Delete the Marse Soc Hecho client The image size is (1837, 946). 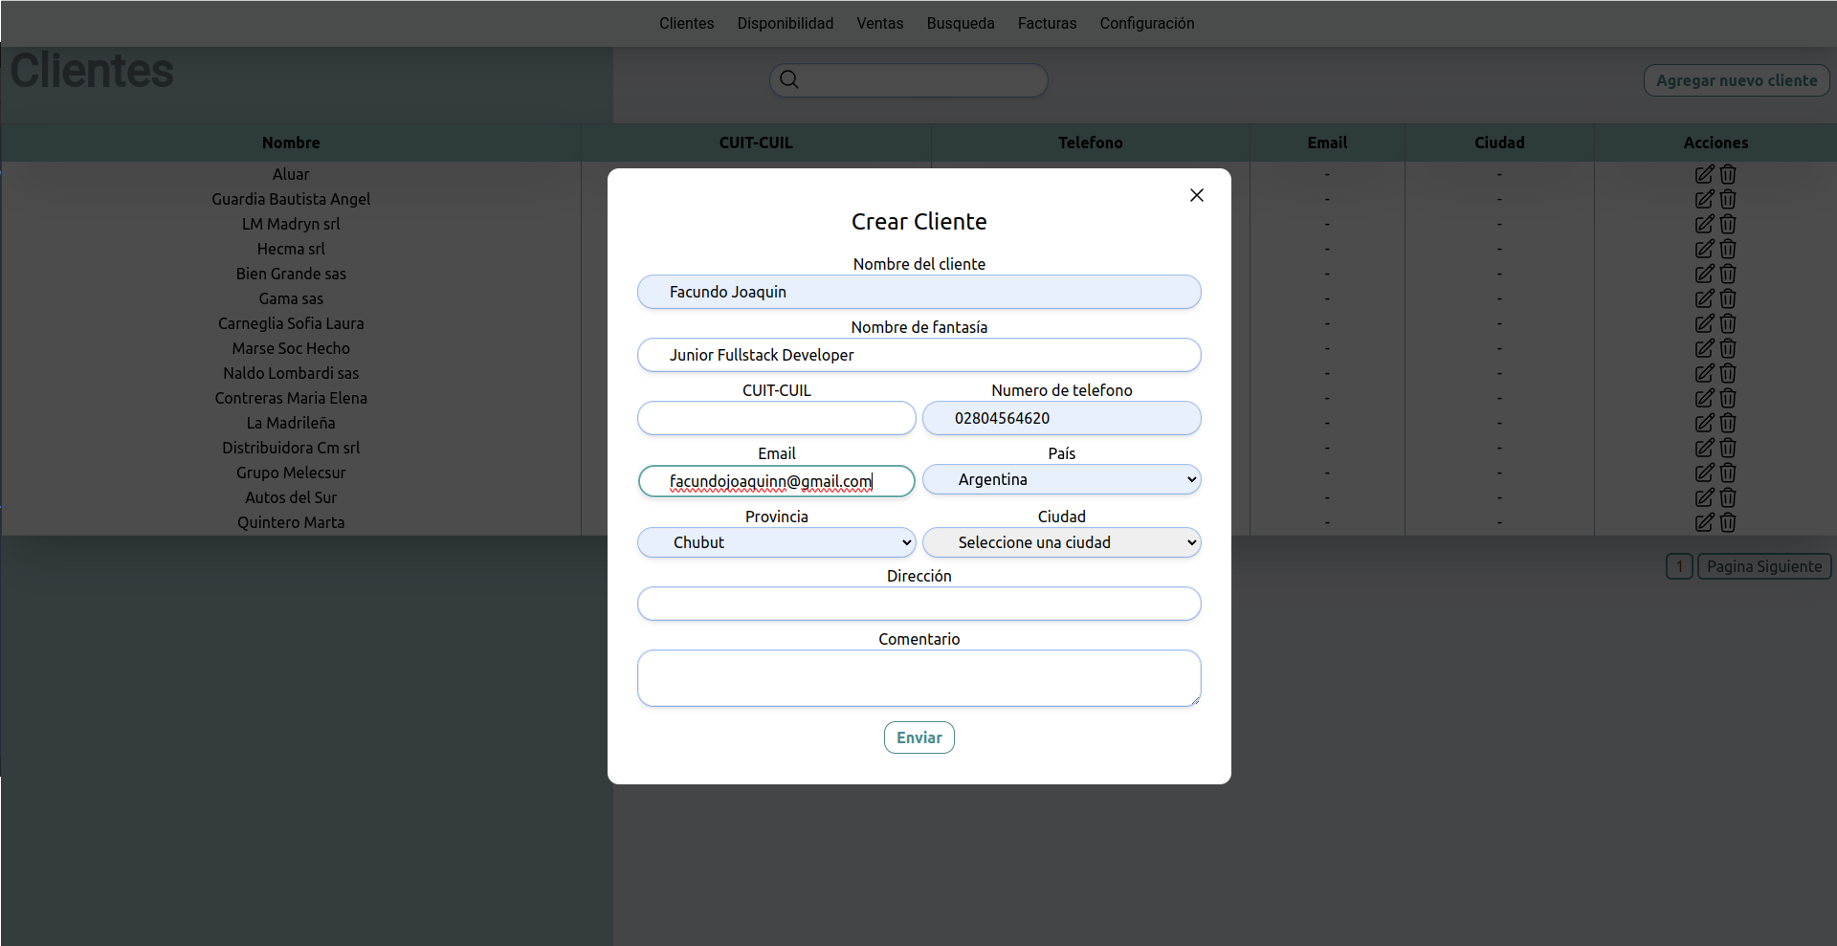click(x=1728, y=348)
